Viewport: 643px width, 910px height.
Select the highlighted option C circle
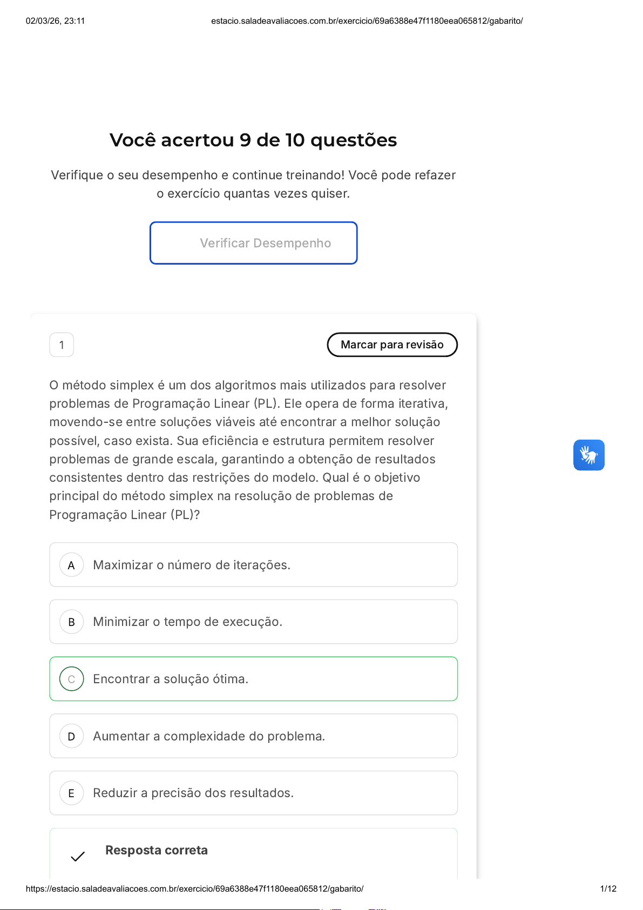tap(71, 679)
